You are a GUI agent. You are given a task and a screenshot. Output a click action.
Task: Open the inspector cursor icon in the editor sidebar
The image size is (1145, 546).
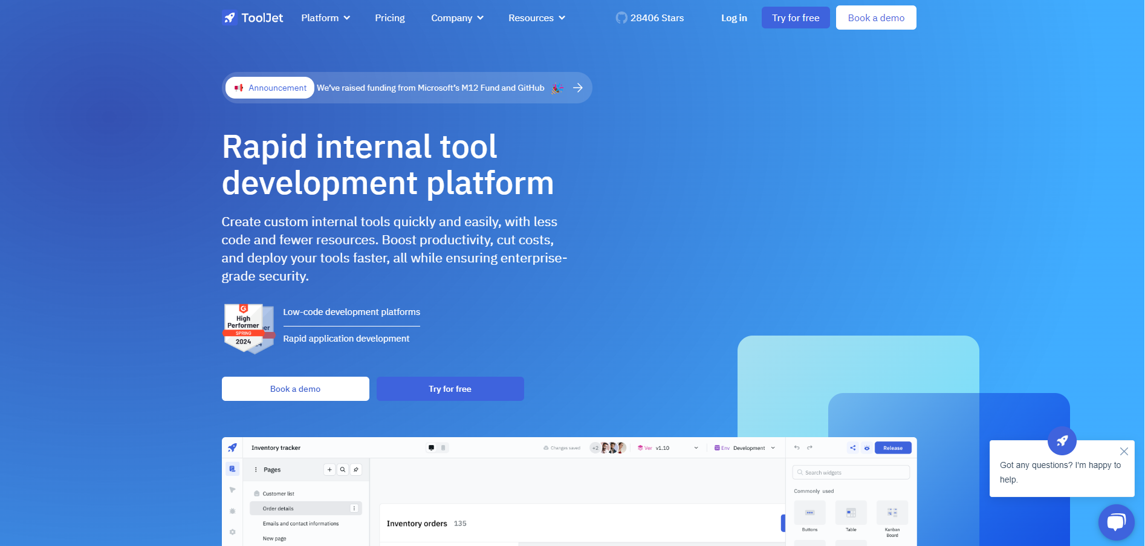232,490
